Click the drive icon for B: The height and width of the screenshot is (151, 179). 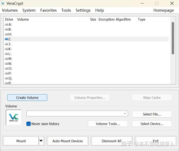(6, 29)
